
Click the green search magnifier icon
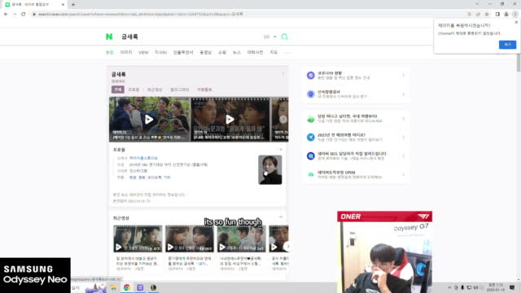point(284,37)
